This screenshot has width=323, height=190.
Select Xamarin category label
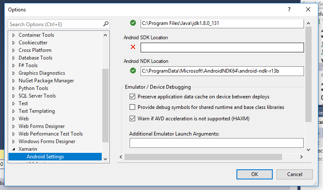coord(28,149)
